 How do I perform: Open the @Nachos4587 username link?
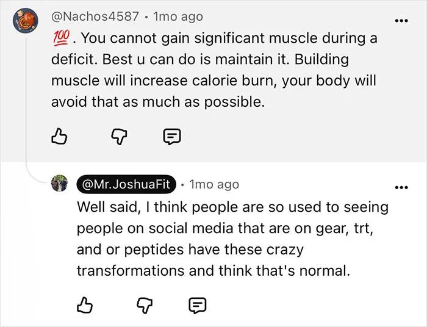click(x=95, y=16)
